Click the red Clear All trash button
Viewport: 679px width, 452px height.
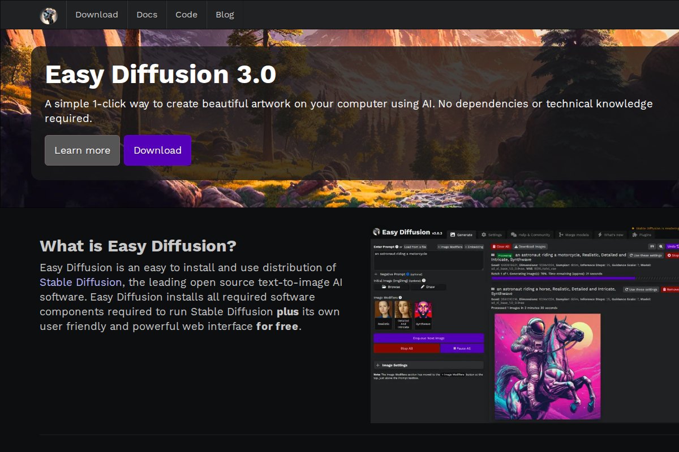501,247
